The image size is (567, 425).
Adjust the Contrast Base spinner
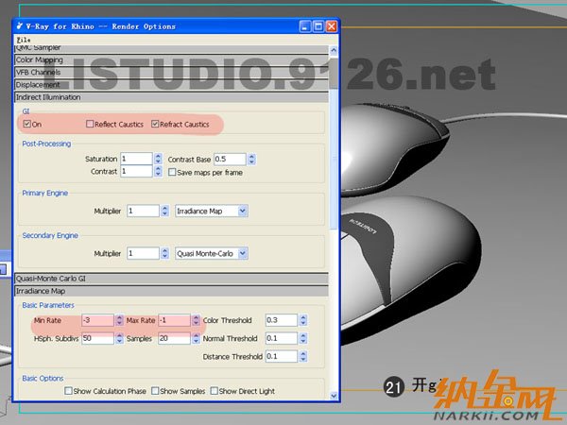pos(251,159)
